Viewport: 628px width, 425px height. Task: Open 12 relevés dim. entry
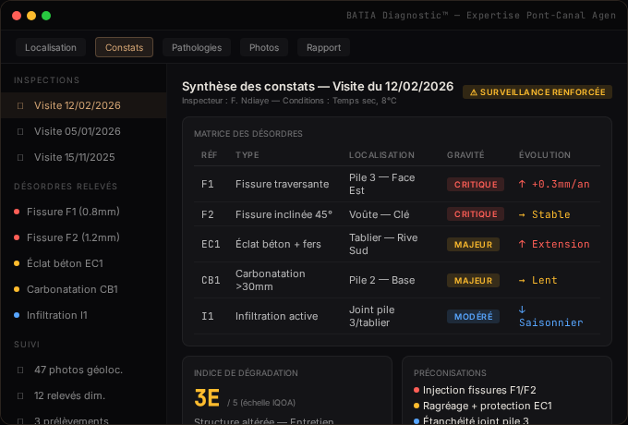point(83,395)
